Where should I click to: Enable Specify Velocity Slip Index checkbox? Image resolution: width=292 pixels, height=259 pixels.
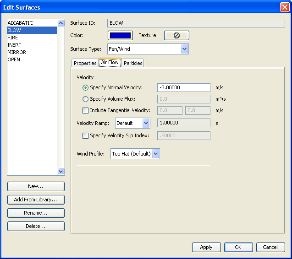(x=85, y=135)
